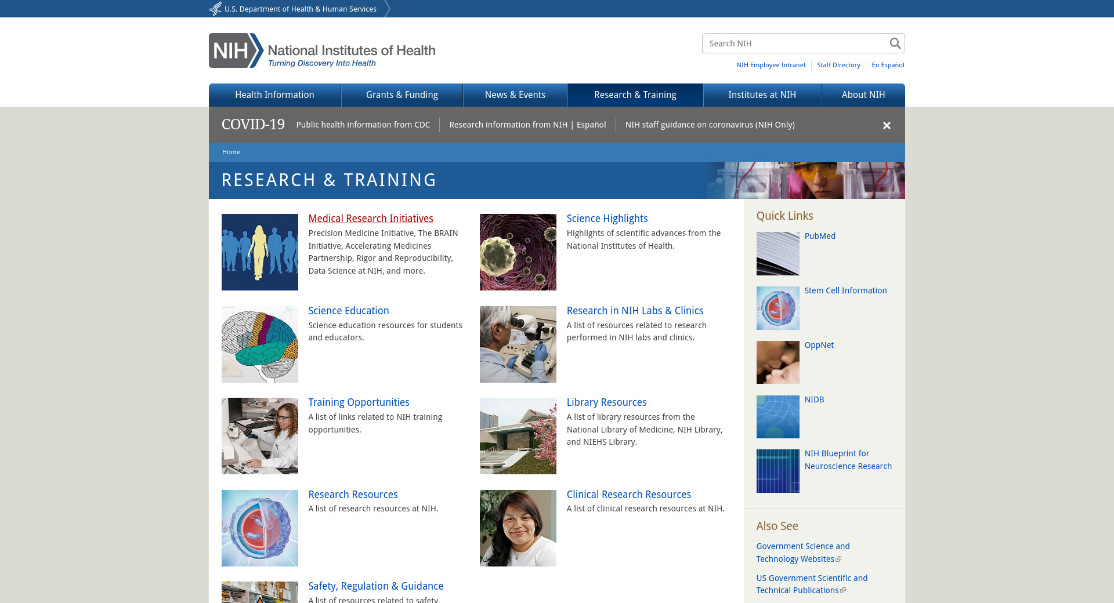Image resolution: width=1114 pixels, height=603 pixels.
Task: Select the Institutes at NIH tab
Action: (x=762, y=95)
